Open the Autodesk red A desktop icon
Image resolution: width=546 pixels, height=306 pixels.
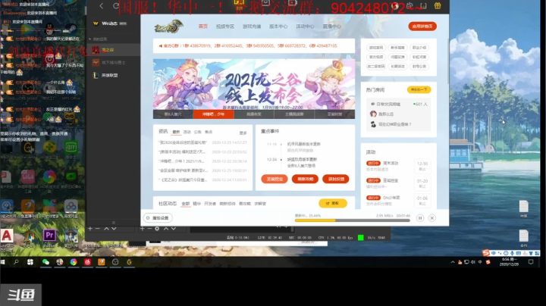pos(7,236)
